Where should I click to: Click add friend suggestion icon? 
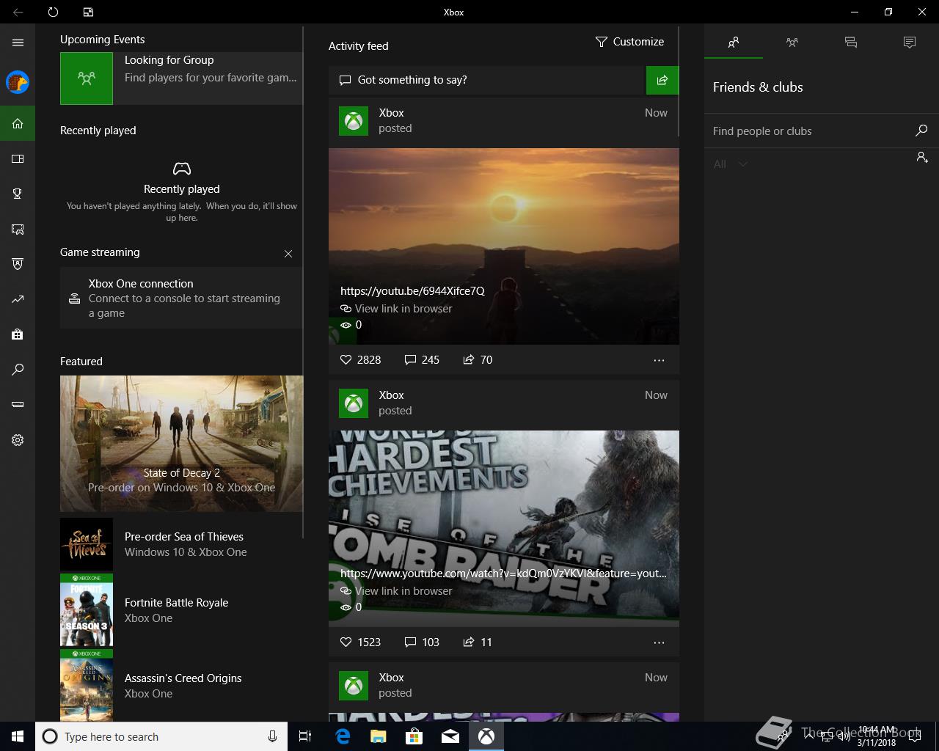click(x=922, y=158)
